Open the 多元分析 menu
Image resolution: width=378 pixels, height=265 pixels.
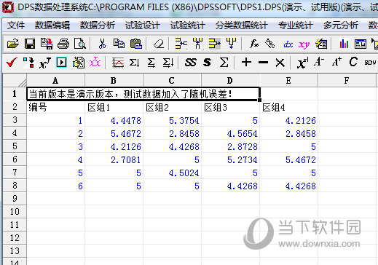pos(341,25)
